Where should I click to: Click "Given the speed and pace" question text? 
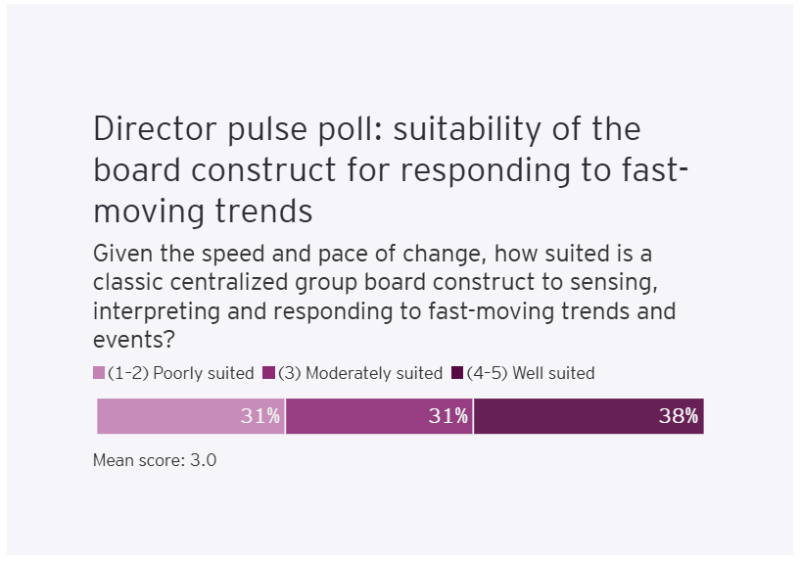[x=212, y=255]
